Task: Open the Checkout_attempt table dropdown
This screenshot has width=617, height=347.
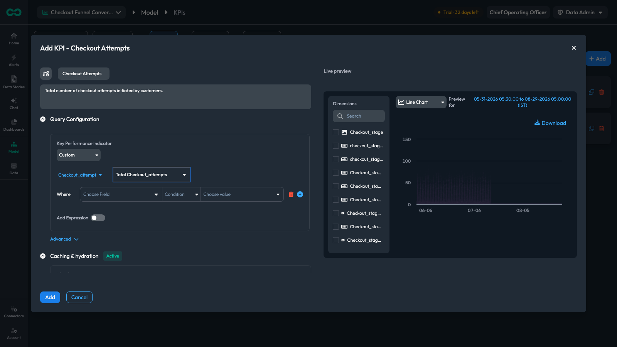Action: point(80,175)
